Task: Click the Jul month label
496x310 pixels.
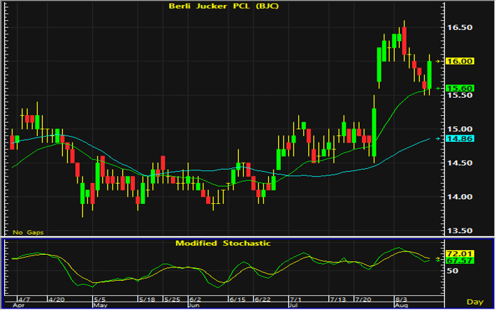Action: pyautogui.click(x=294, y=306)
